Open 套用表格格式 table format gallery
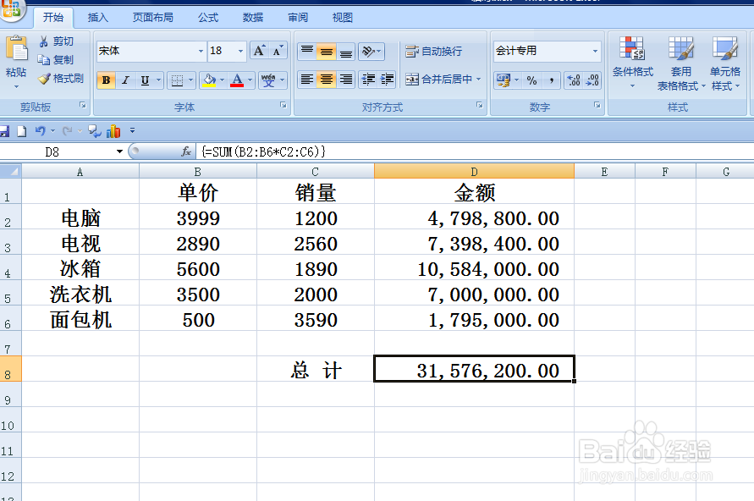 pos(681,63)
